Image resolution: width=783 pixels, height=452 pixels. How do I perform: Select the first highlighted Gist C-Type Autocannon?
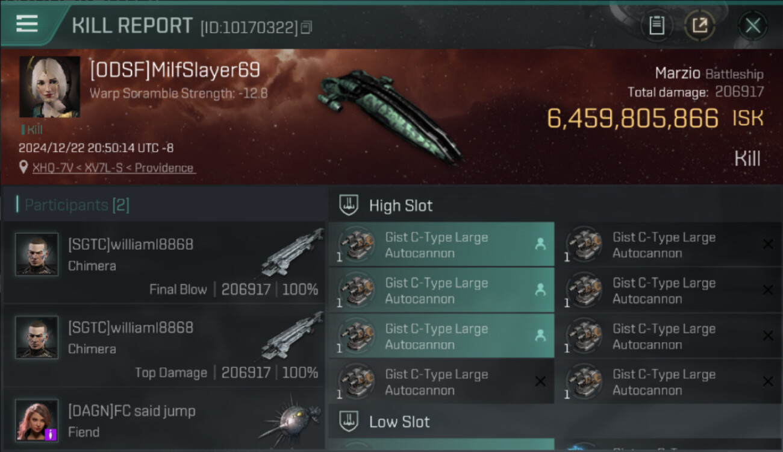pyautogui.click(x=441, y=245)
